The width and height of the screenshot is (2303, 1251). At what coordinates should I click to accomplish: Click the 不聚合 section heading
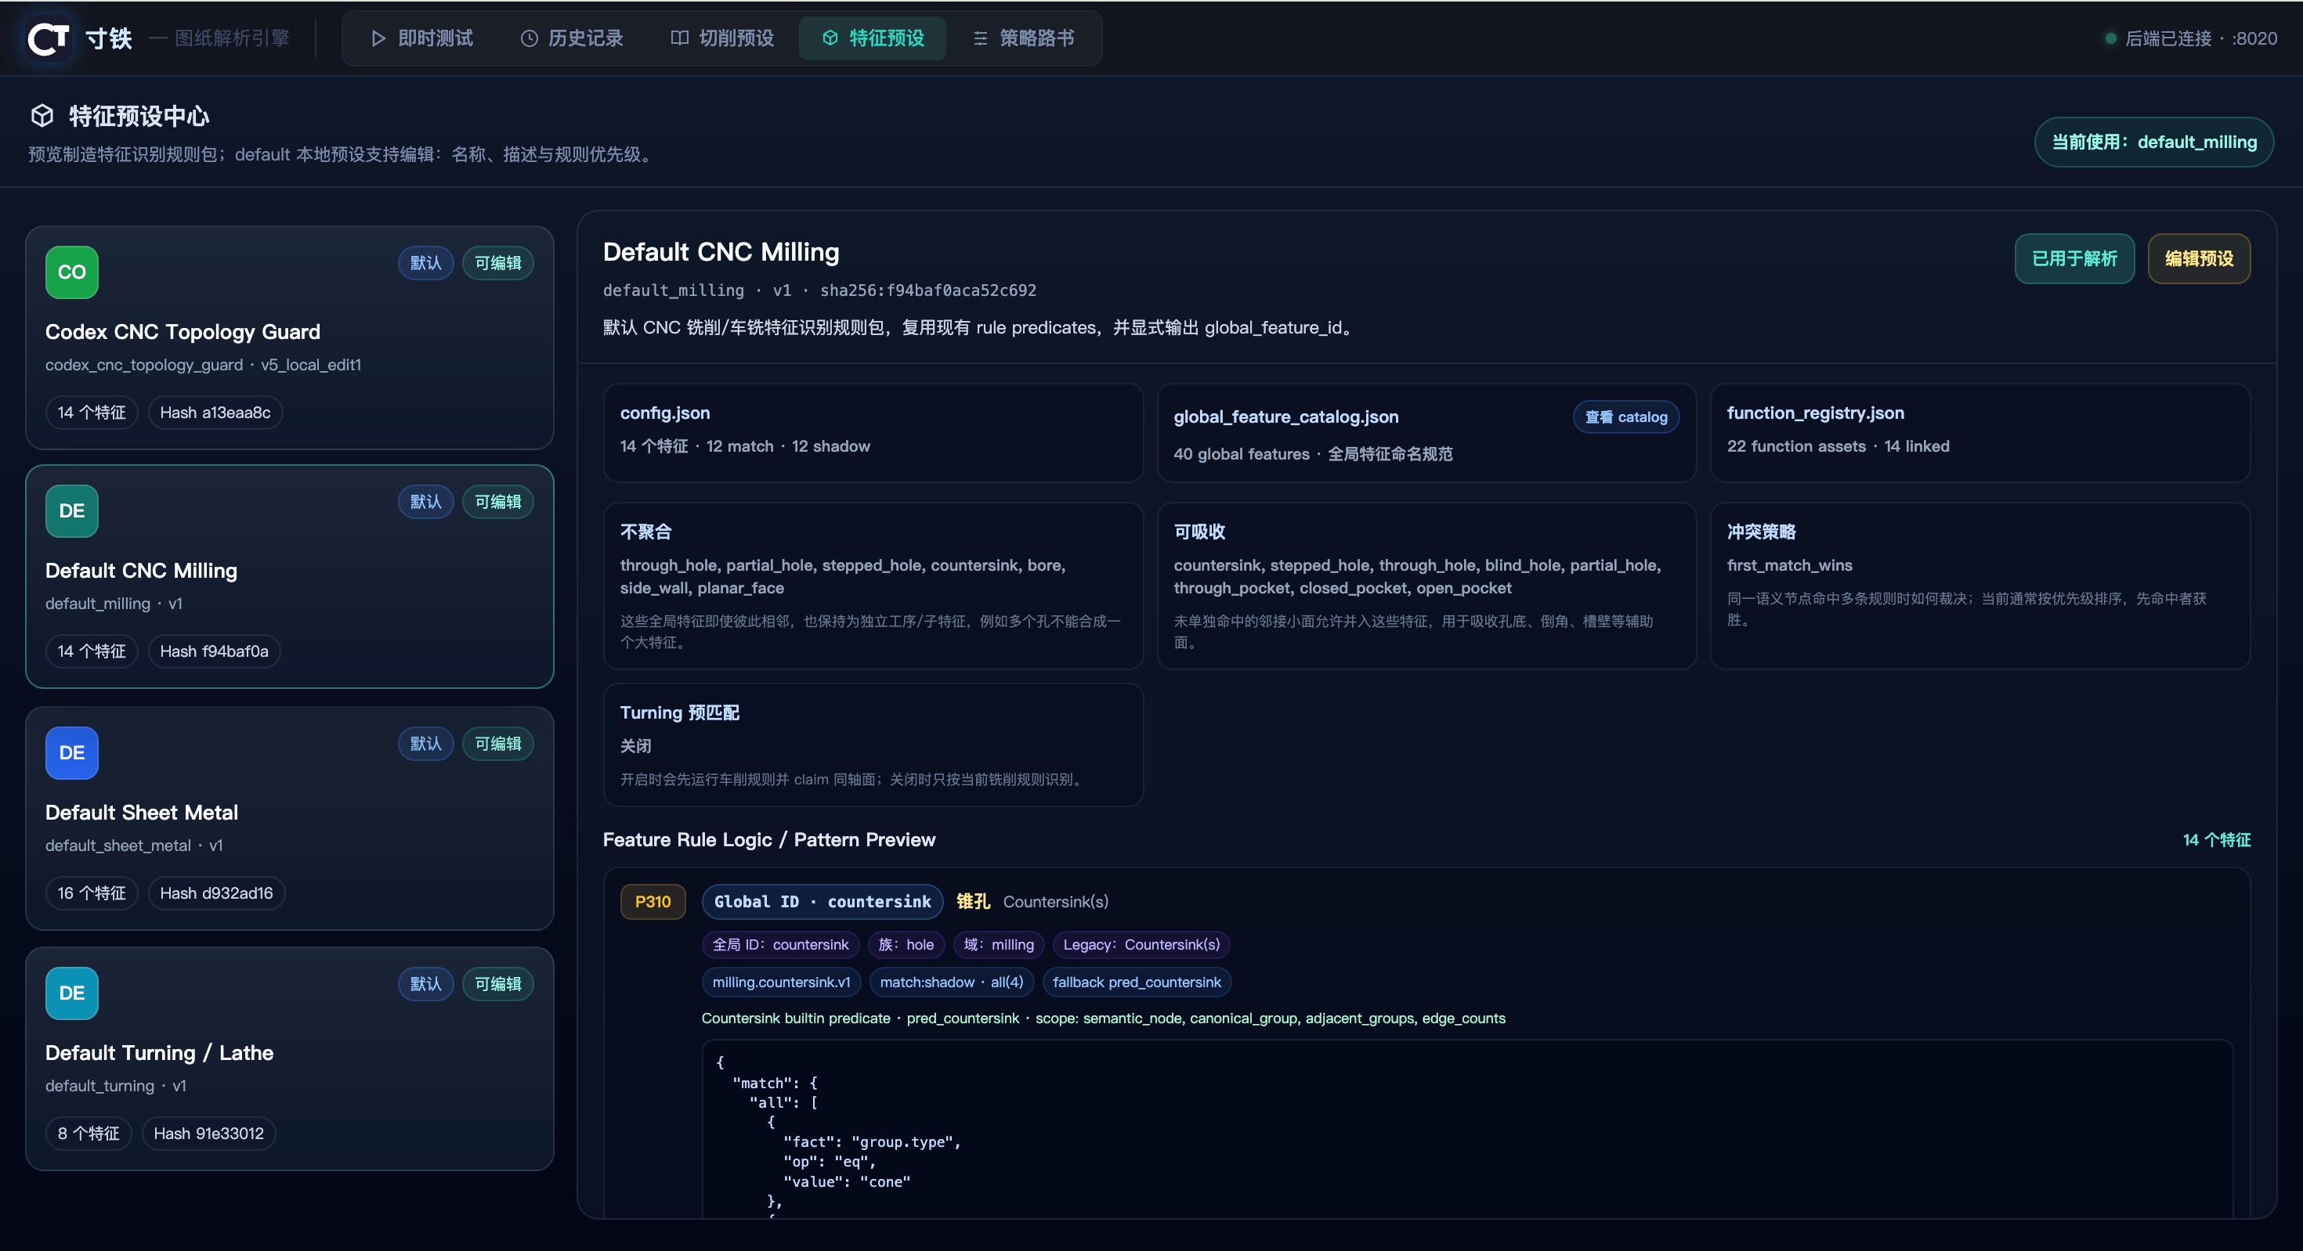point(645,532)
